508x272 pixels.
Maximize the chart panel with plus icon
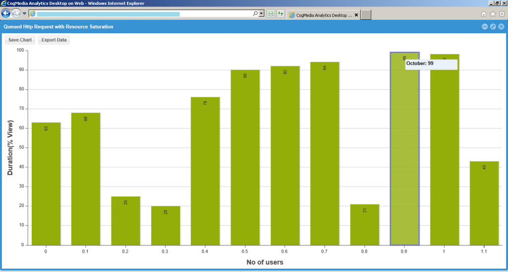493,26
